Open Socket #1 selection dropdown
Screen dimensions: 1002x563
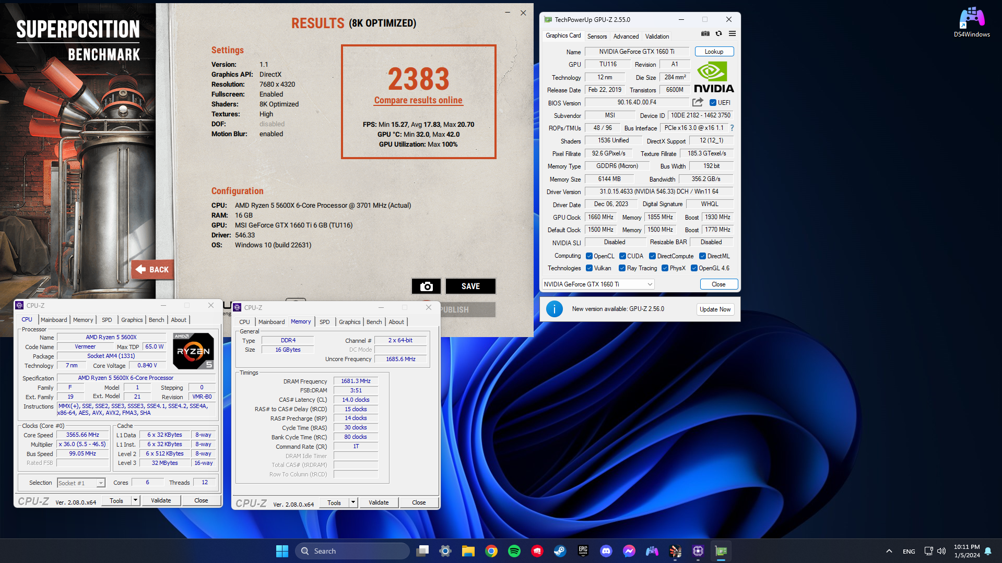81,483
